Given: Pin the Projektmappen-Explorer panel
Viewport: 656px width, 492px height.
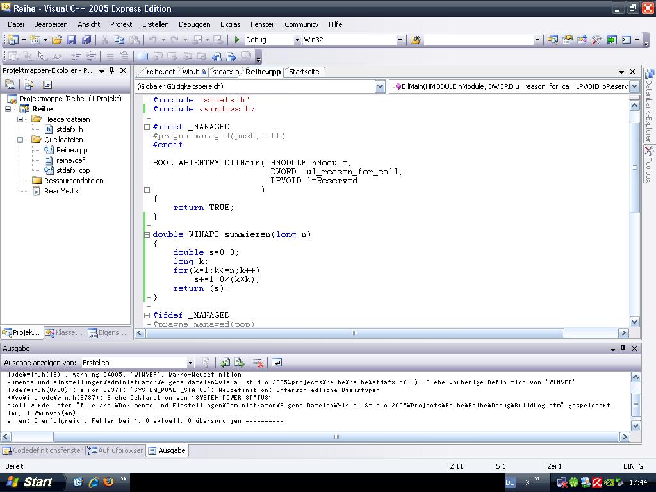Looking at the screenshot, I should coord(111,70).
